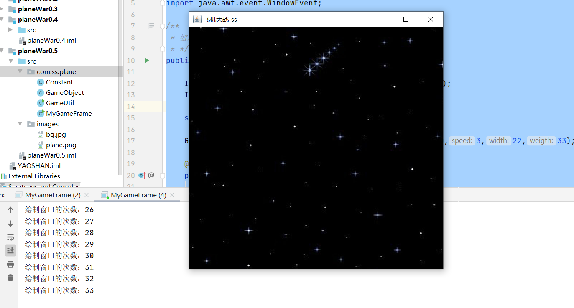The width and height of the screenshot is (574, 308).
Task: Click the doc rendering gutter icon at line 7
Action: pyautogui.click(x=151, y=26)
